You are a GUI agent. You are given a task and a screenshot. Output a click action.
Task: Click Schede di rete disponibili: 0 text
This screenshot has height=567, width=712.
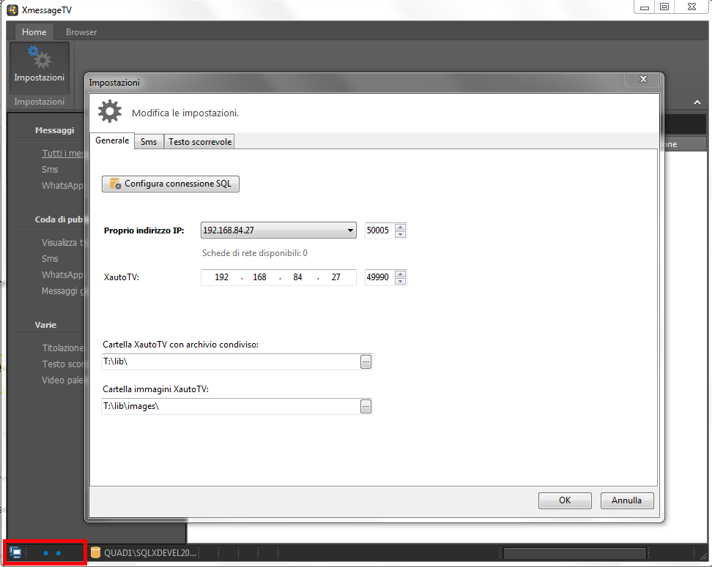255,253
